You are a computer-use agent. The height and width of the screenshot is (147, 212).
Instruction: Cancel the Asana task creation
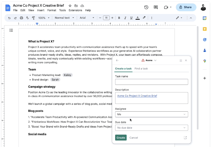[x=134, y=138]
